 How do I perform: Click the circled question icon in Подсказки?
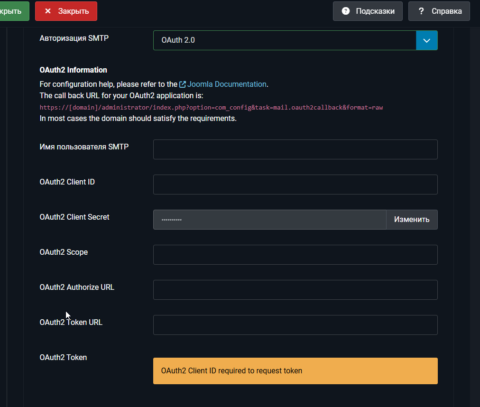(346, 11)
